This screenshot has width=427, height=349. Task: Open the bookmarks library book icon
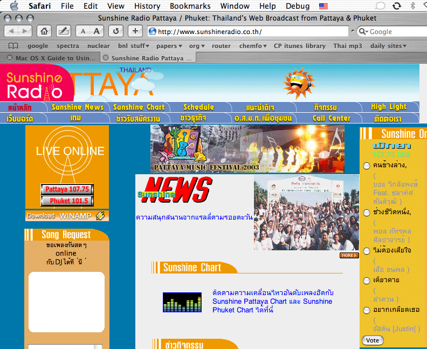pos(13,46)
